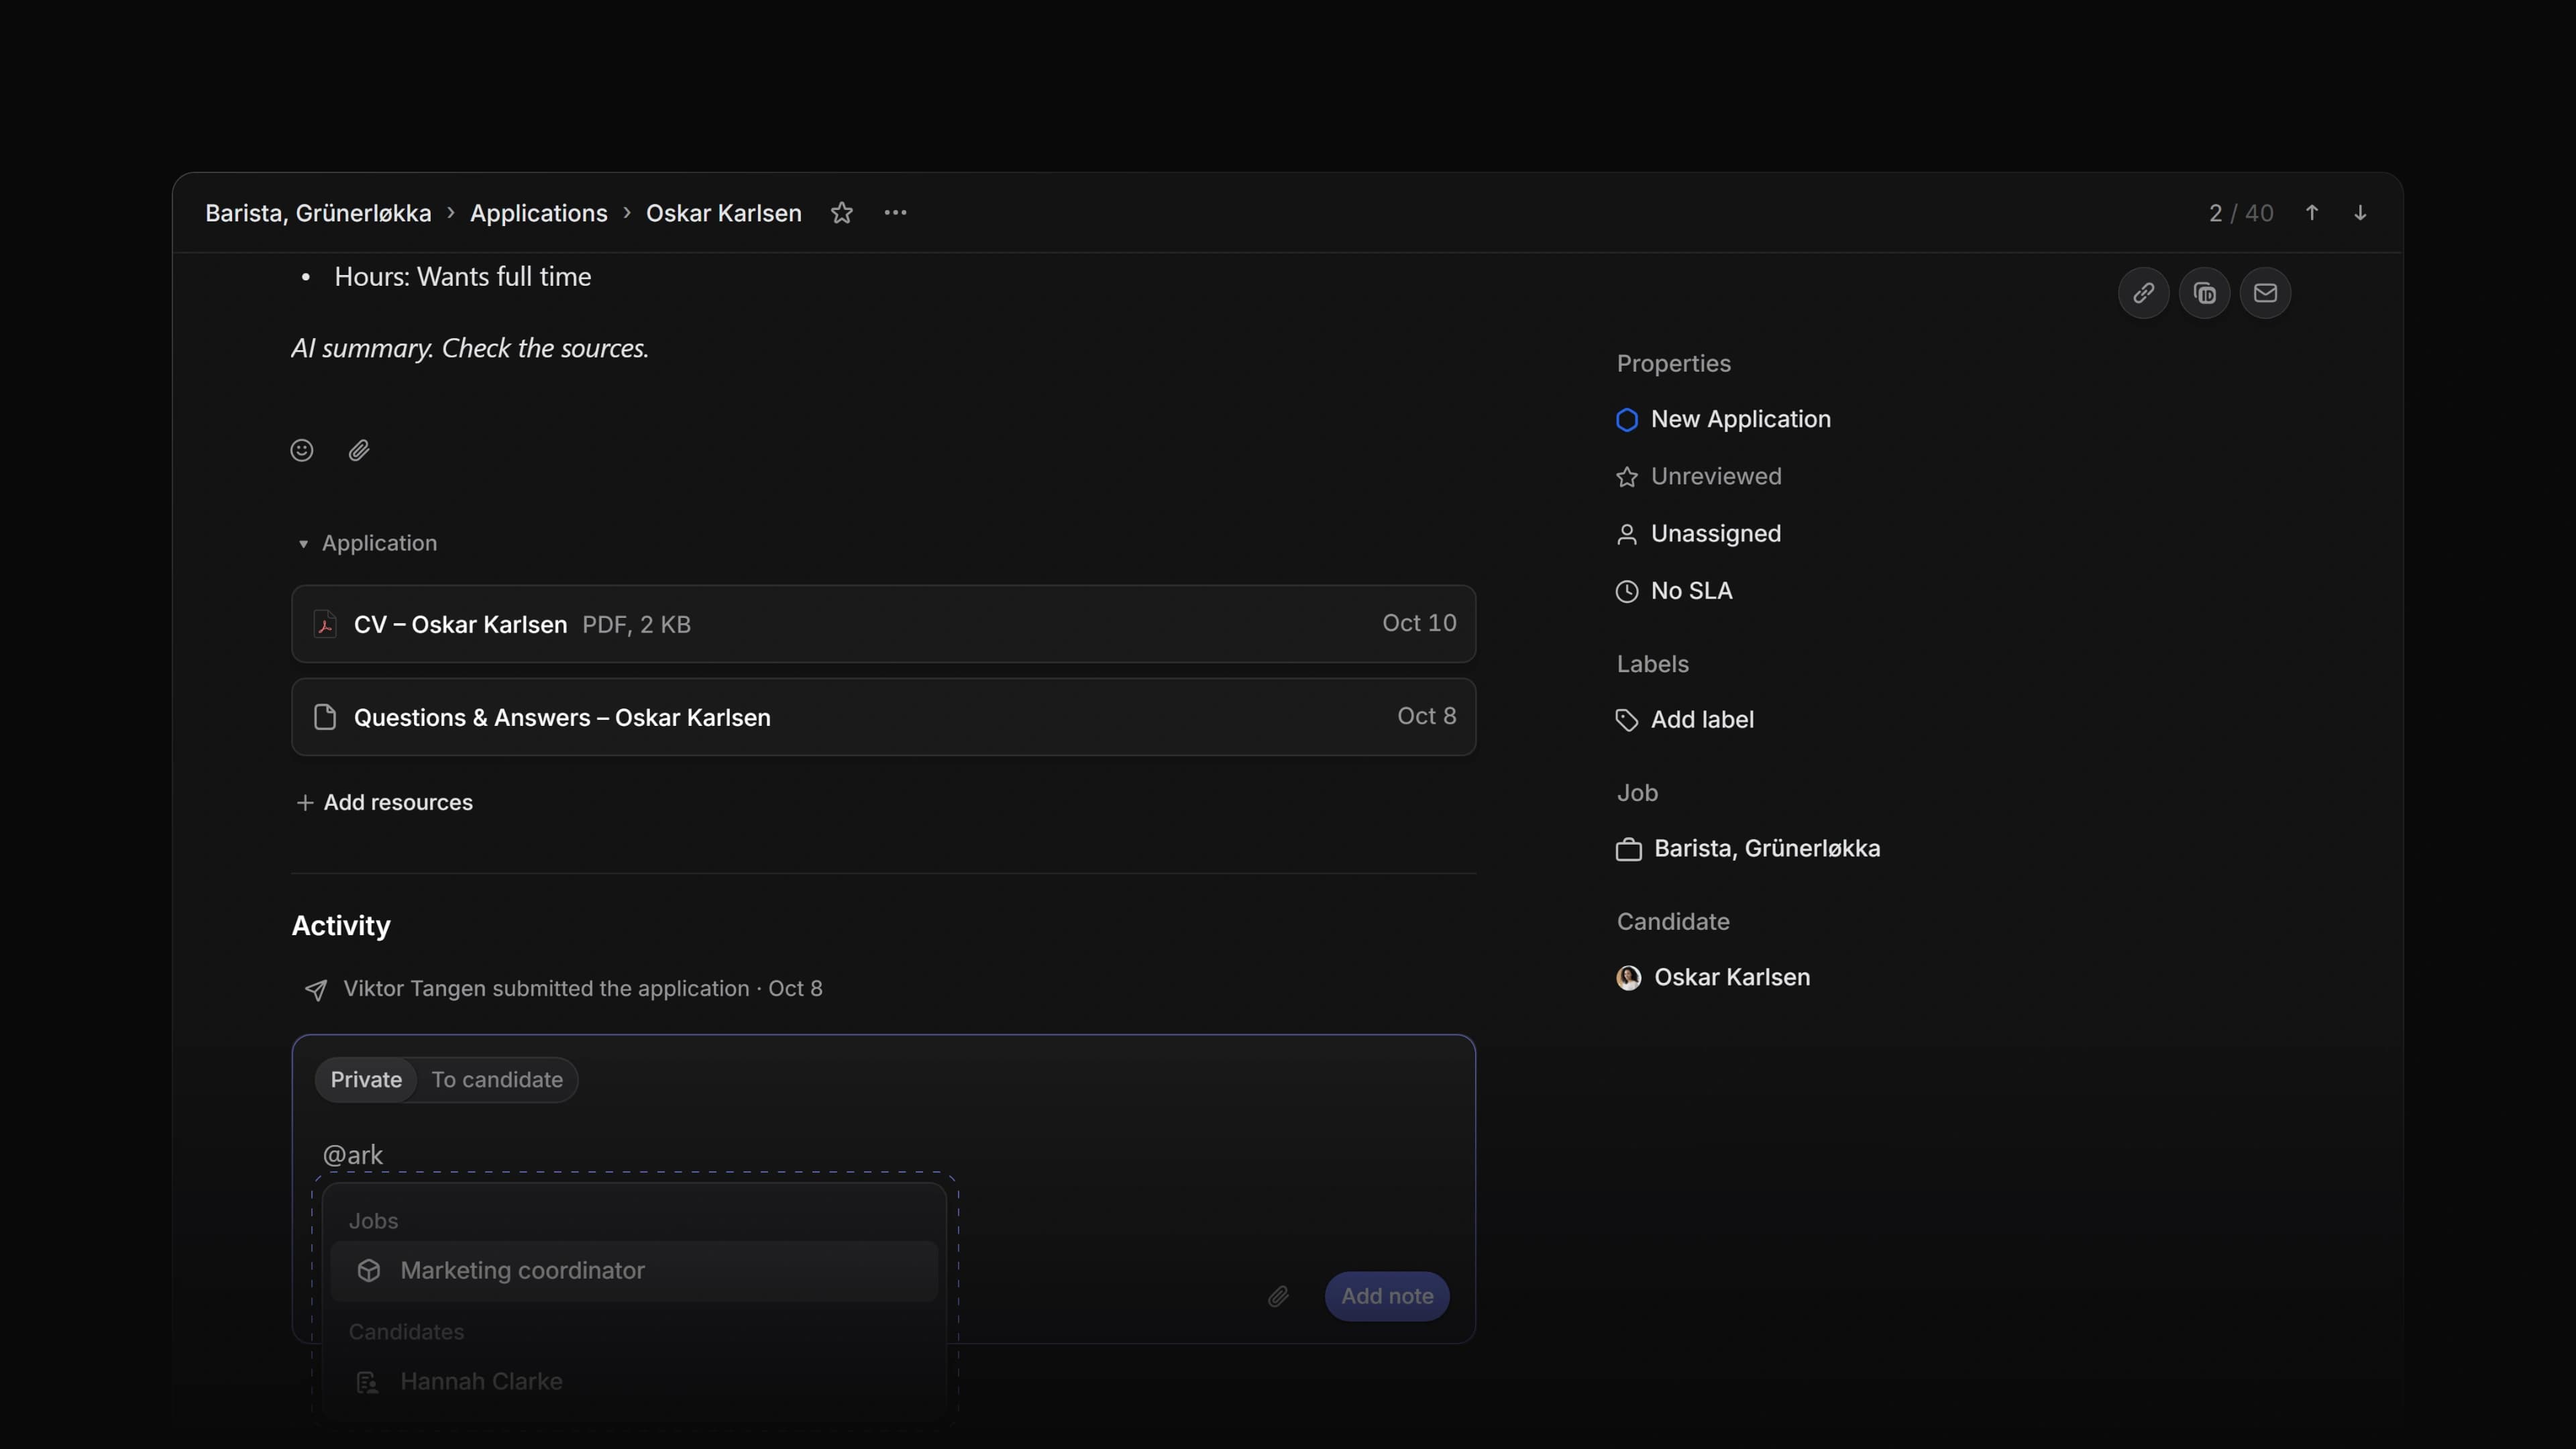The height and width of the screenshot is (1449, 2576).
Task: Open Questions & Answers – Oskar Karlsen document
Action: (884, 717)
